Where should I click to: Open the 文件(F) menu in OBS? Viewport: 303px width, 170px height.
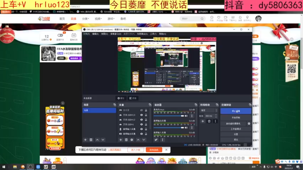pyautogui.click(x=86, y=34)
